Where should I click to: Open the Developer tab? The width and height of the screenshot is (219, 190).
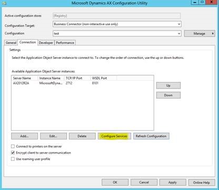tap(46, 43)
